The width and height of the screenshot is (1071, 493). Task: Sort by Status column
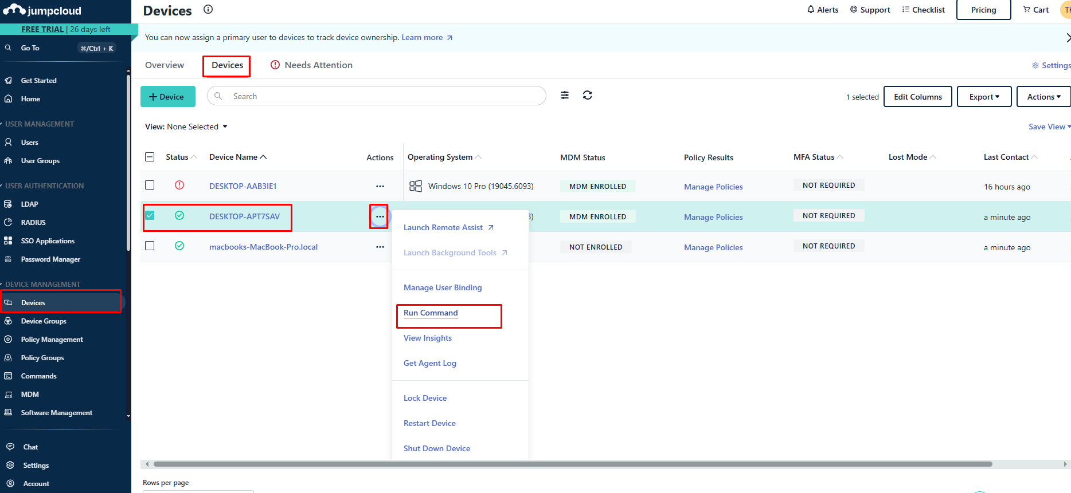[x=181, y=157]
